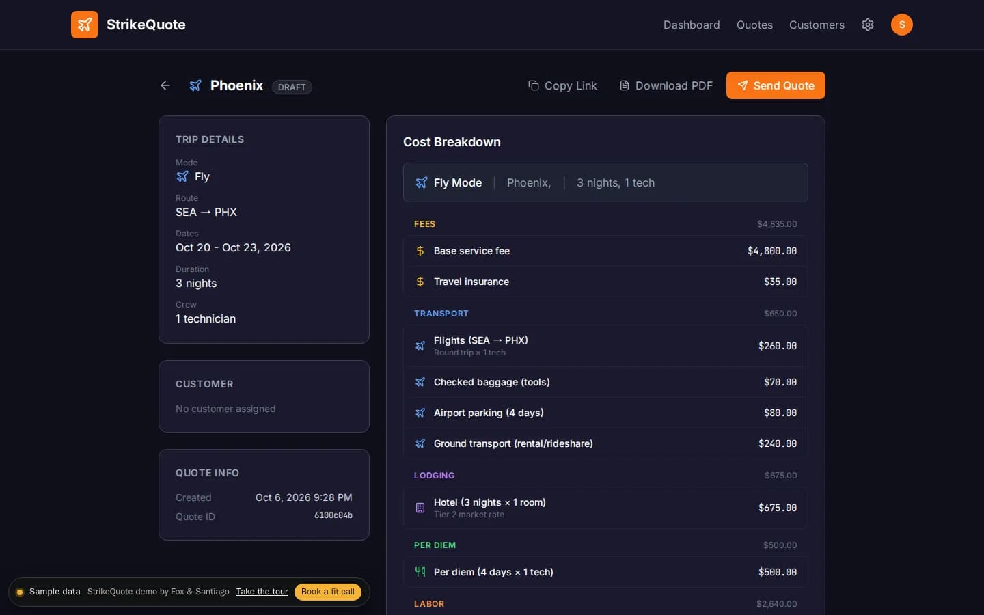
Task: Click the plane icon beside Flights row
Action: pos(420,346)
